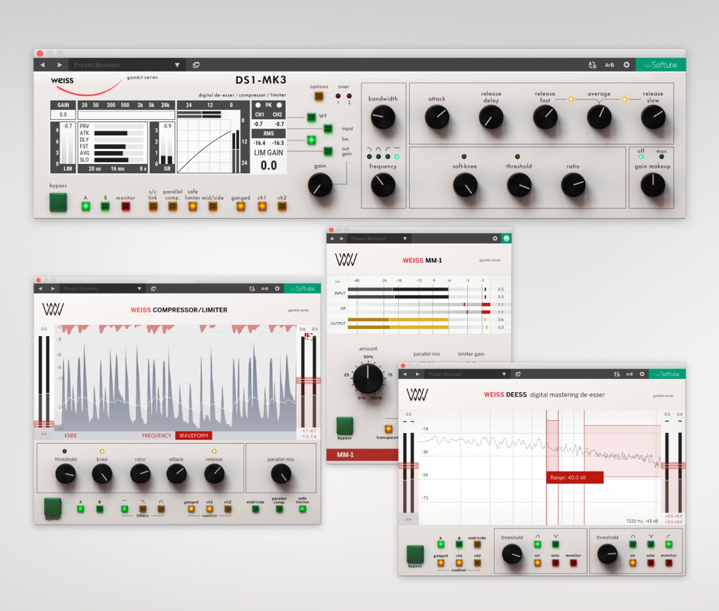719x611 pixels.
Task: Click the solo icon in the left DEESS threshold band
Action: pyautogui.click(x=555, y=563)
